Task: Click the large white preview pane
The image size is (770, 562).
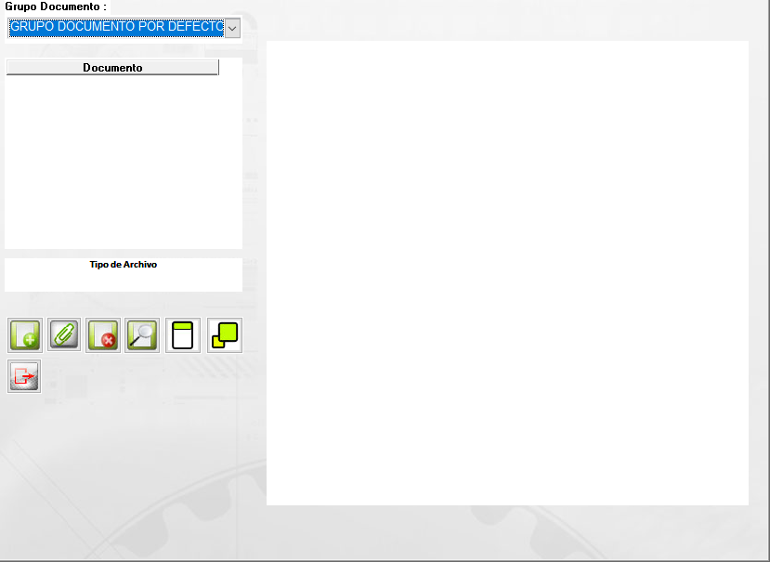Action: [507, 273]
